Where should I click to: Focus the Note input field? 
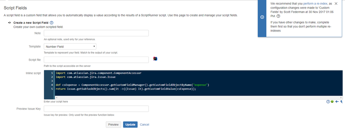96,33
